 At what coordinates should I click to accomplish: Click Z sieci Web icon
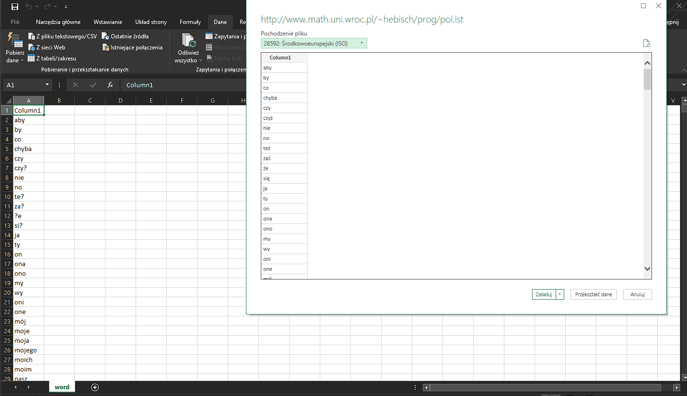(32, 47)
